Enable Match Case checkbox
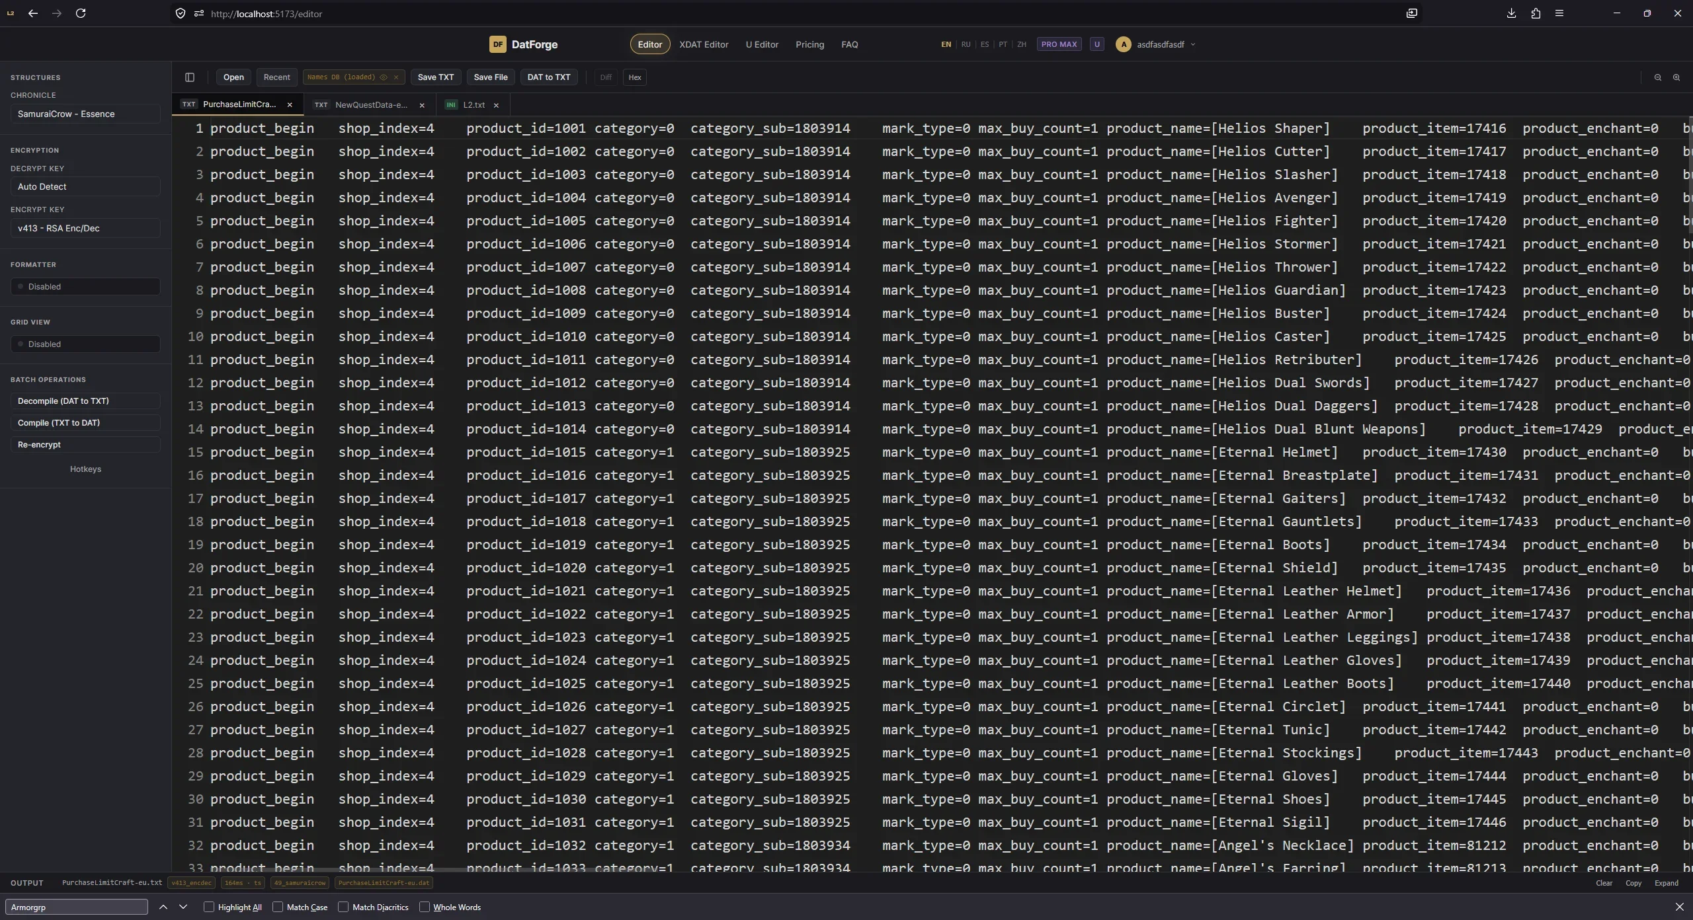The height and width of the screenshot is (920, 1693). click(x=278, y=907)
